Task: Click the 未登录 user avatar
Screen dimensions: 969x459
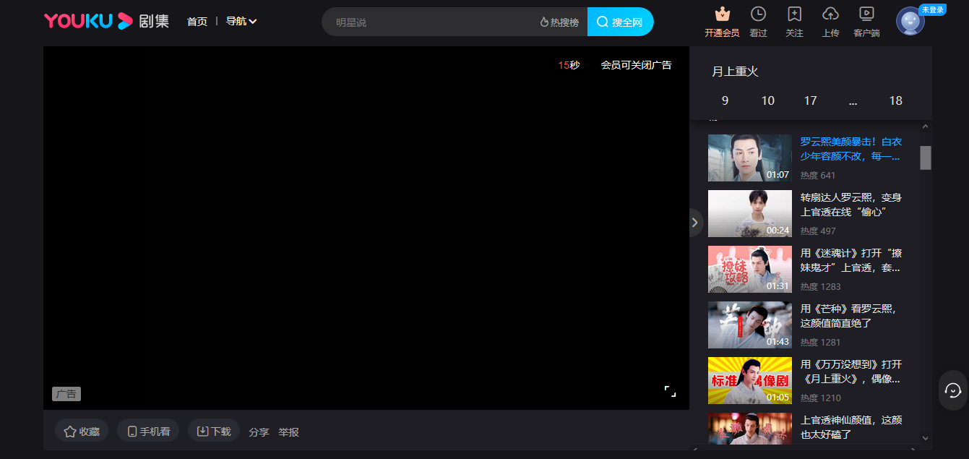Action: coord(910,21)
